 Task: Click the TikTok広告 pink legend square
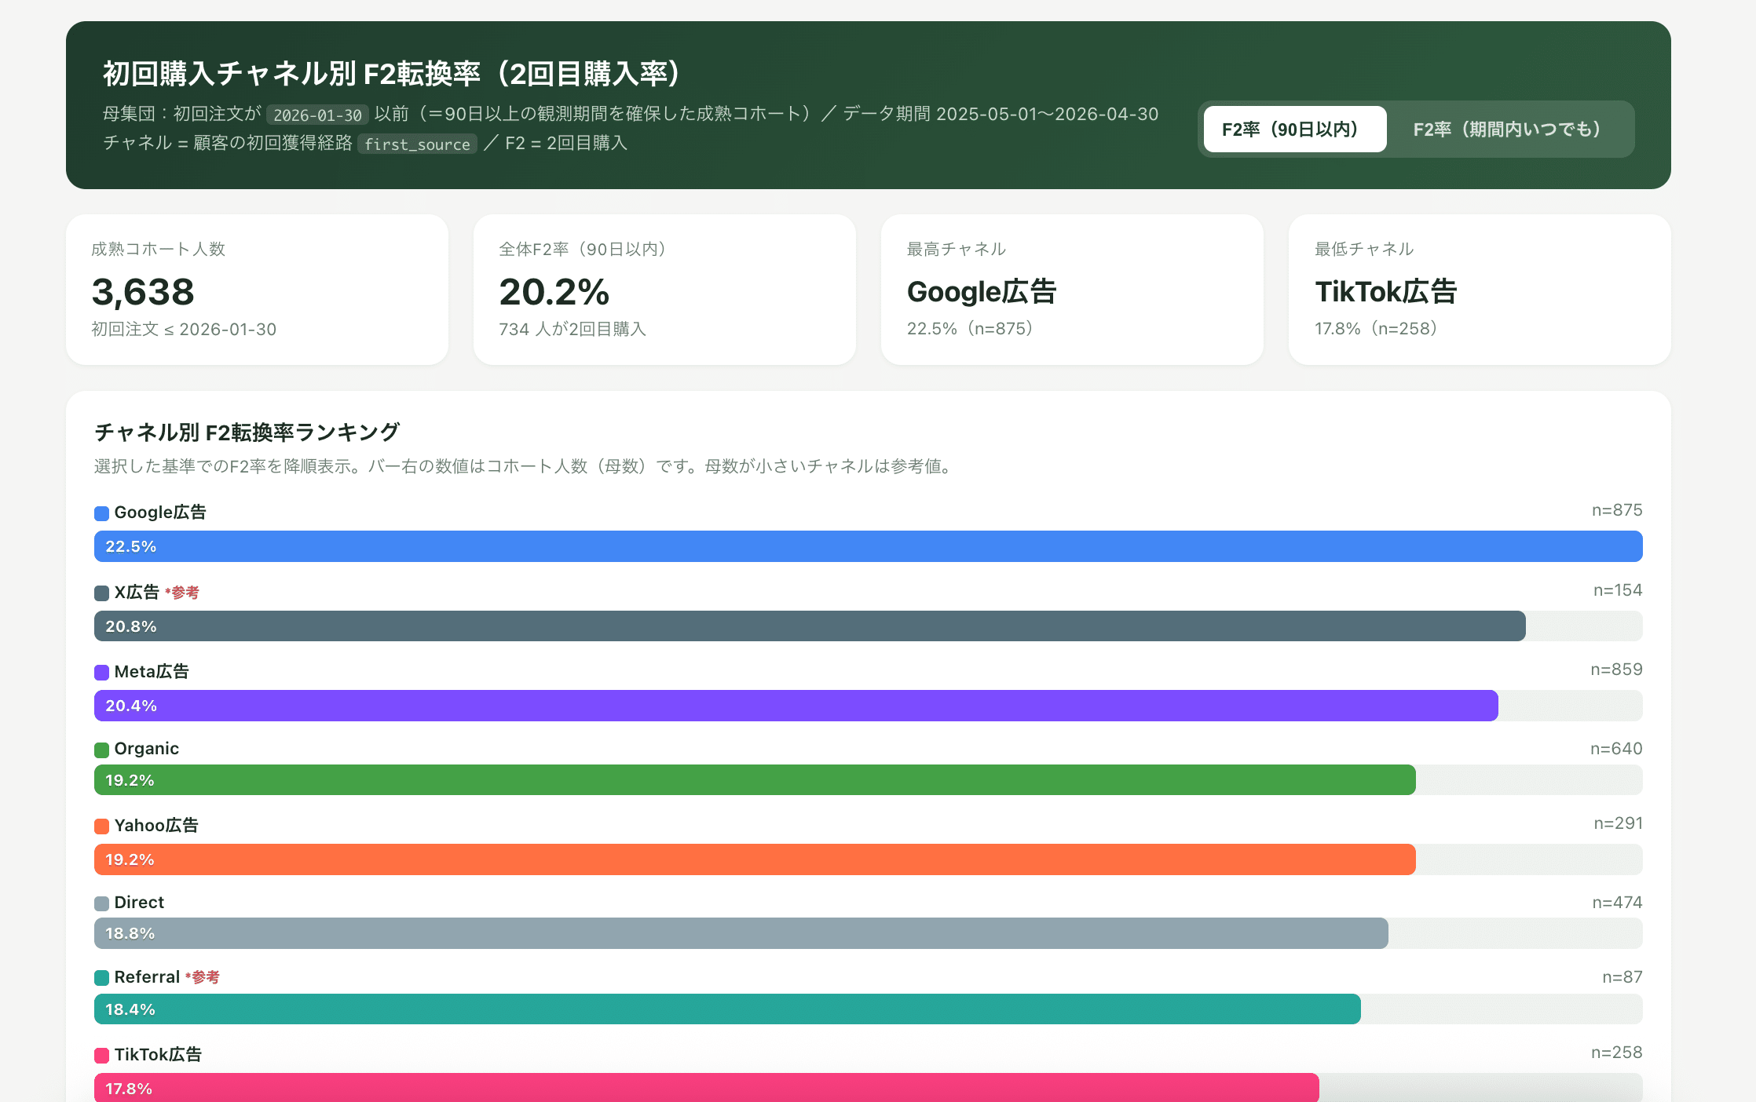coord(101,1055)
